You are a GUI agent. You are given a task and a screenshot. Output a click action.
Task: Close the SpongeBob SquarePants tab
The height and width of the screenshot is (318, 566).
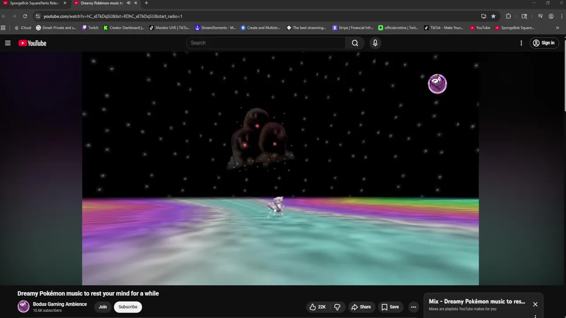65,3
